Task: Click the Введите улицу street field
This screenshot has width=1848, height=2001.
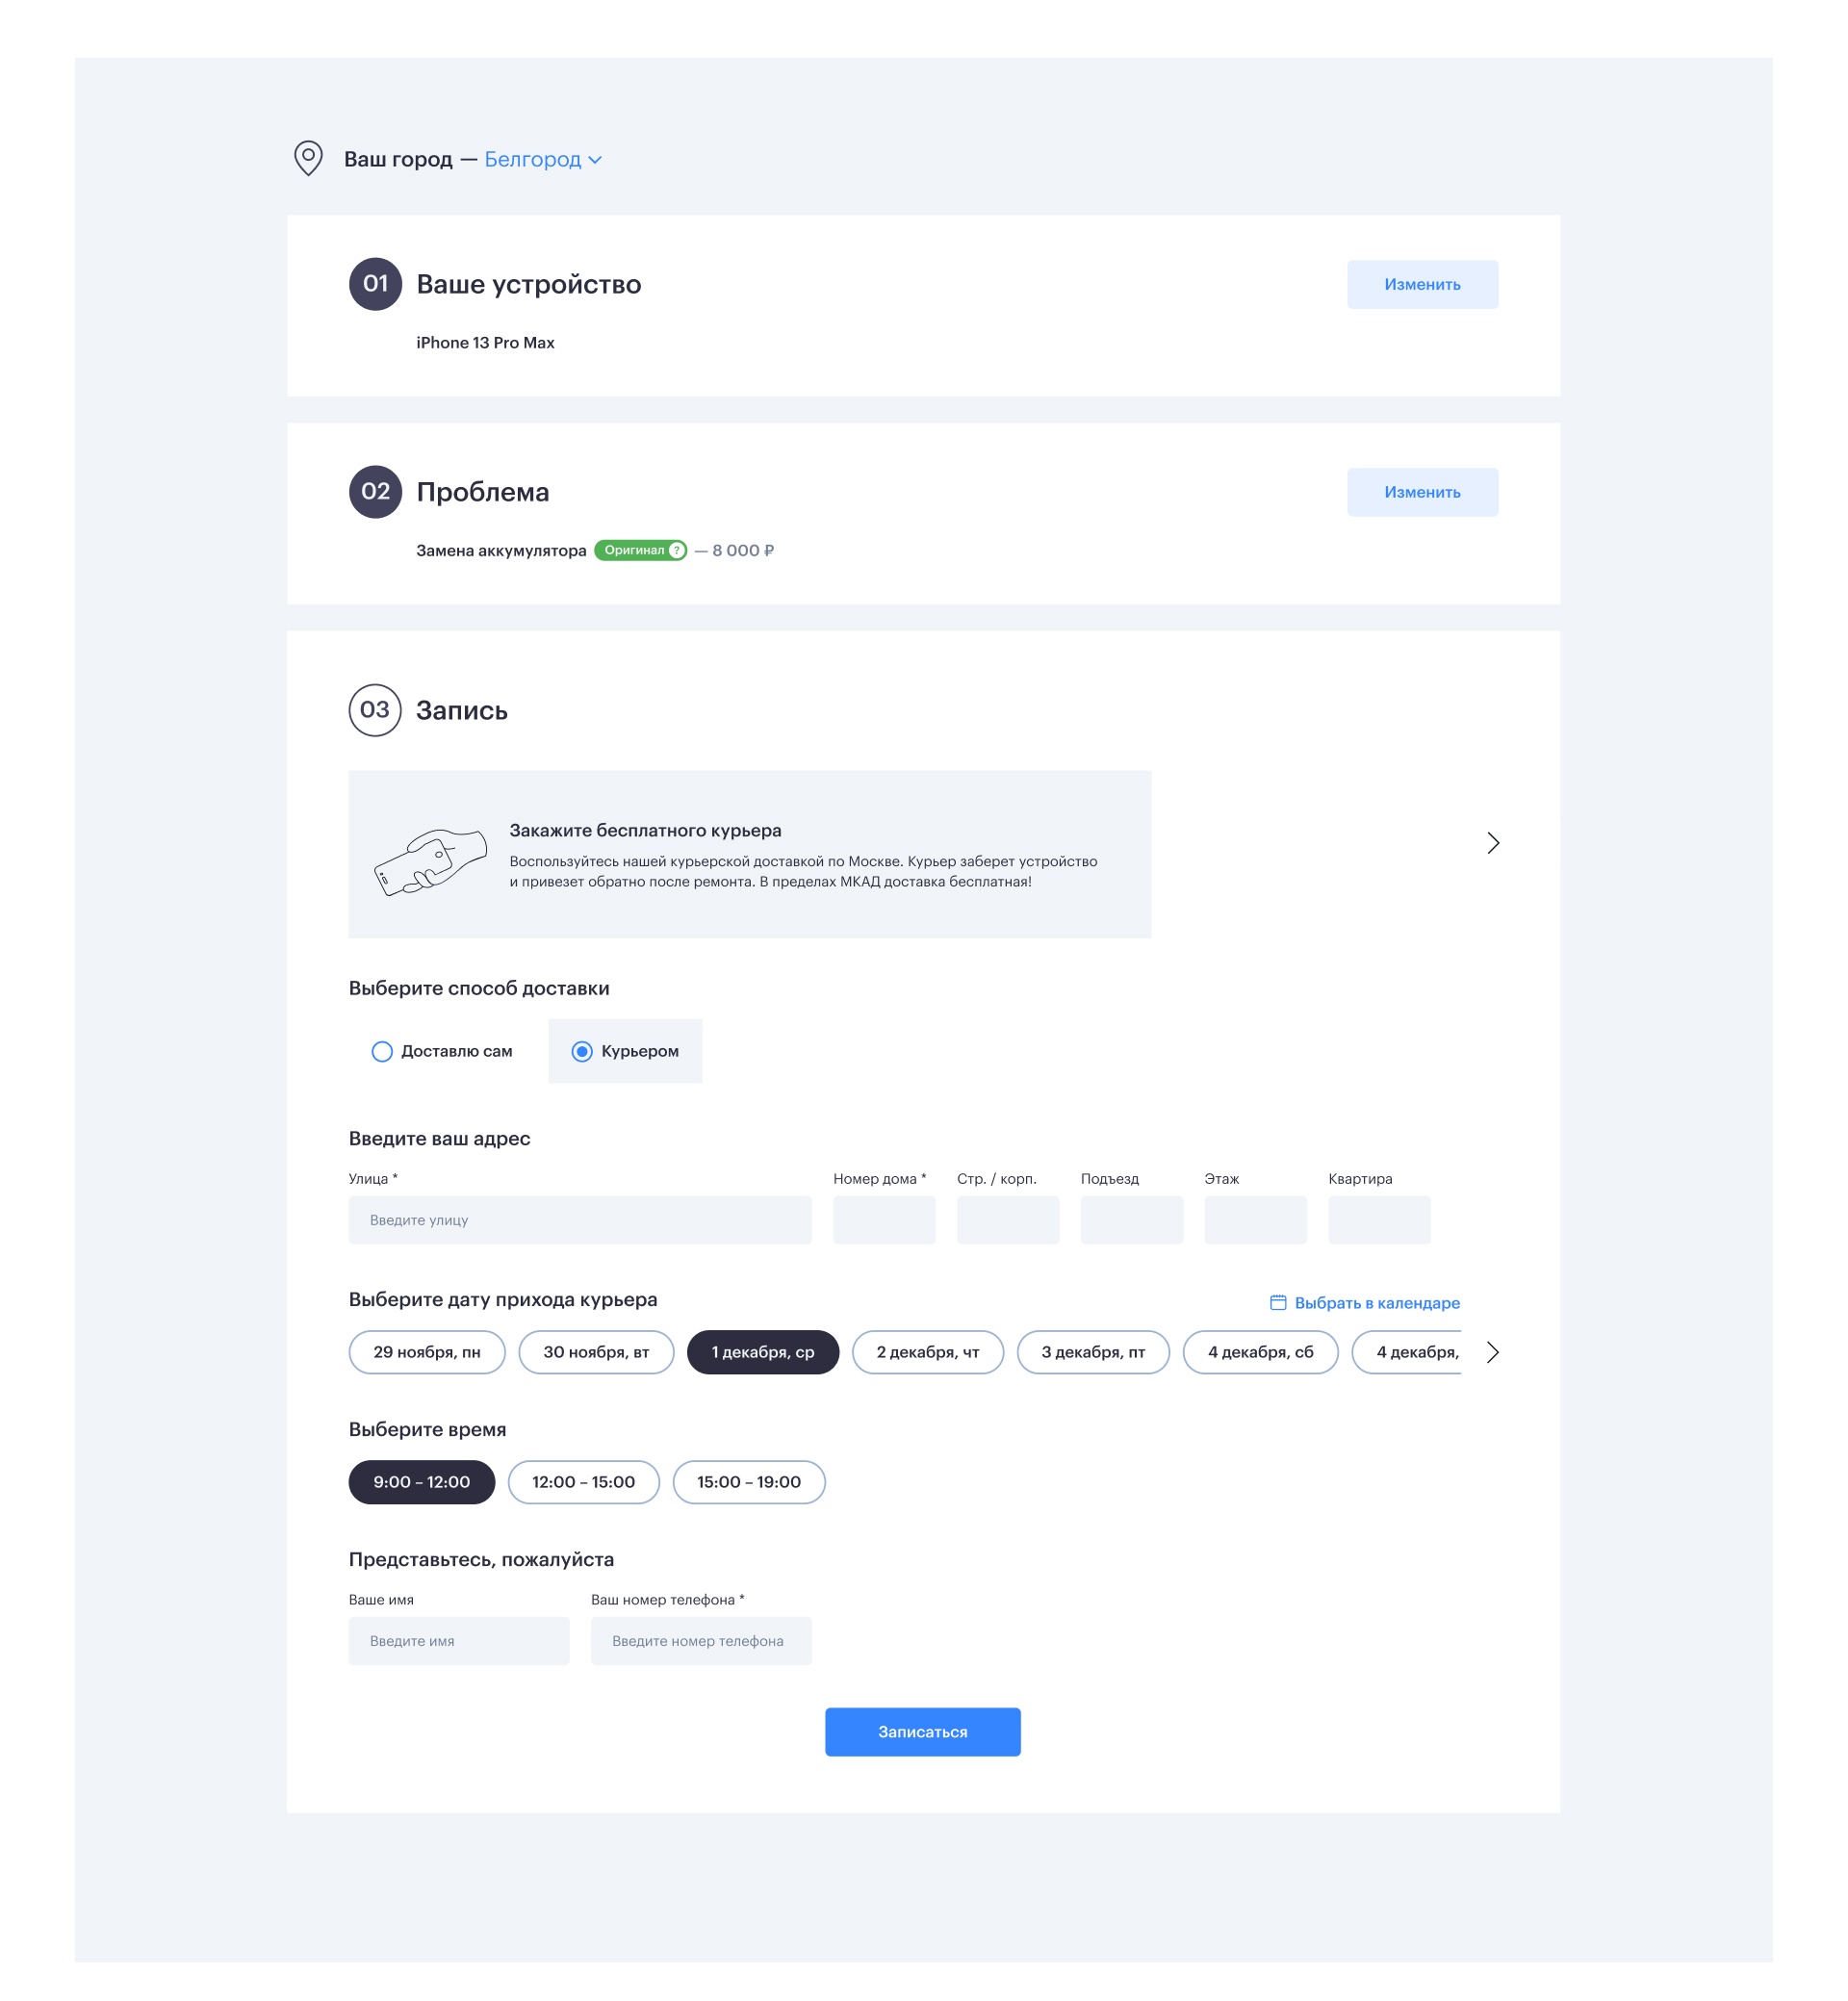Action: point(580,1220)
